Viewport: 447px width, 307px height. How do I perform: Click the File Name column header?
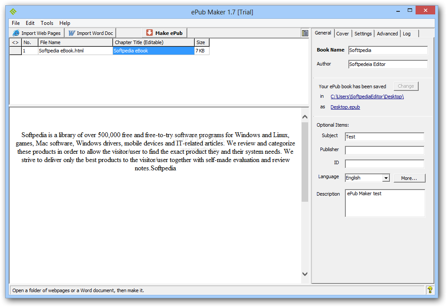click(x=76, y=42)
